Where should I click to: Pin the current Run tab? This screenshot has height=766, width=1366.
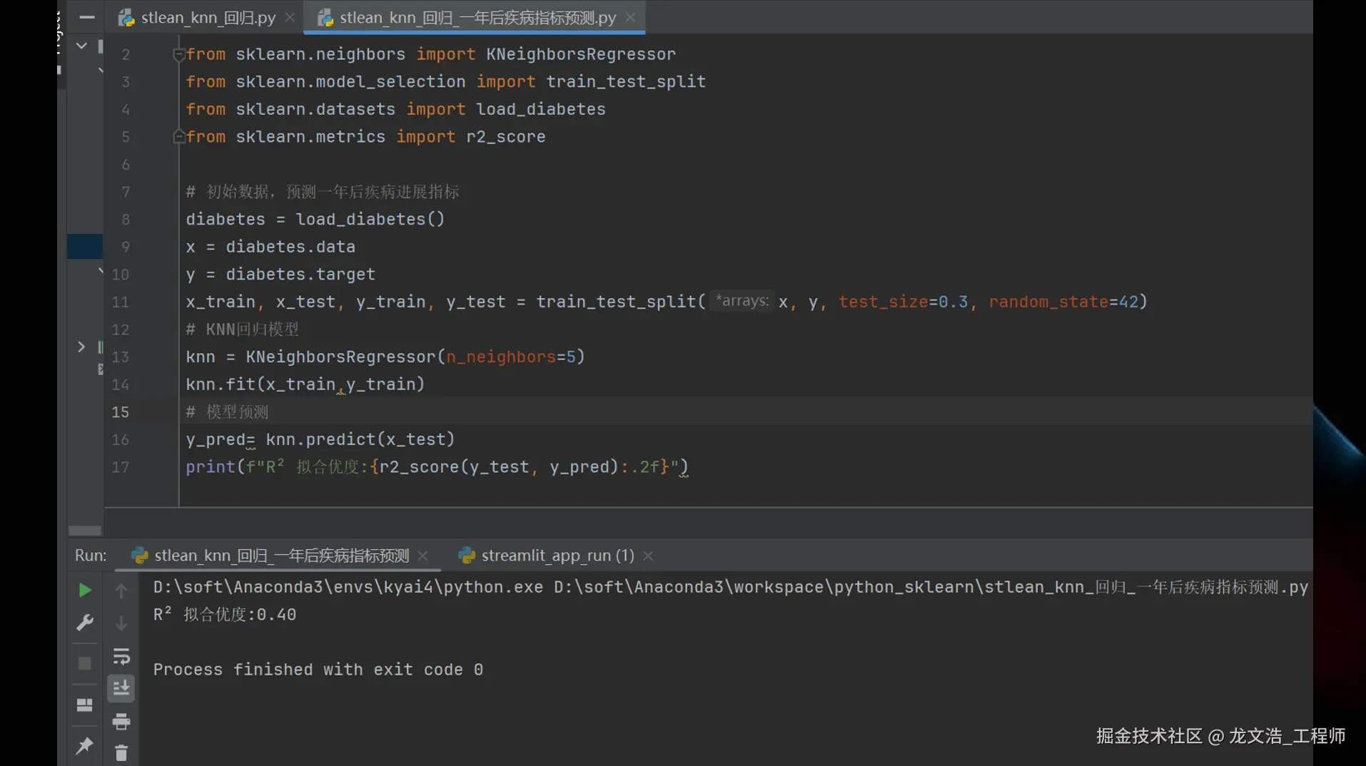(84, 746)
